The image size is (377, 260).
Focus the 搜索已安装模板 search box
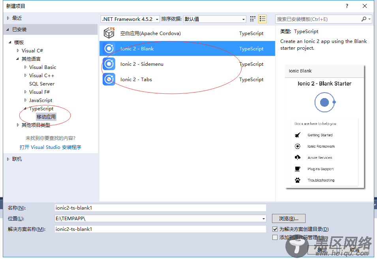click(x=318, y=19)
